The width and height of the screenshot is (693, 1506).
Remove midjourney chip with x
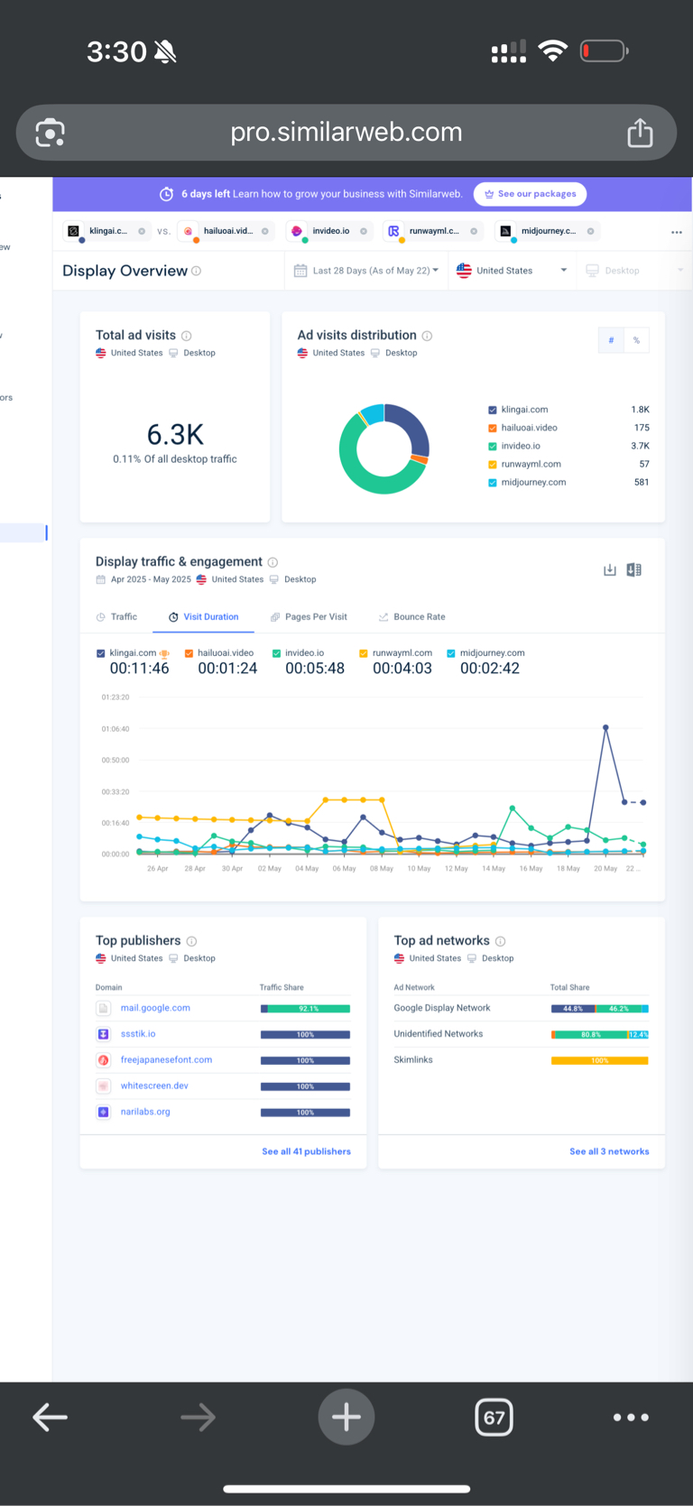591,231
